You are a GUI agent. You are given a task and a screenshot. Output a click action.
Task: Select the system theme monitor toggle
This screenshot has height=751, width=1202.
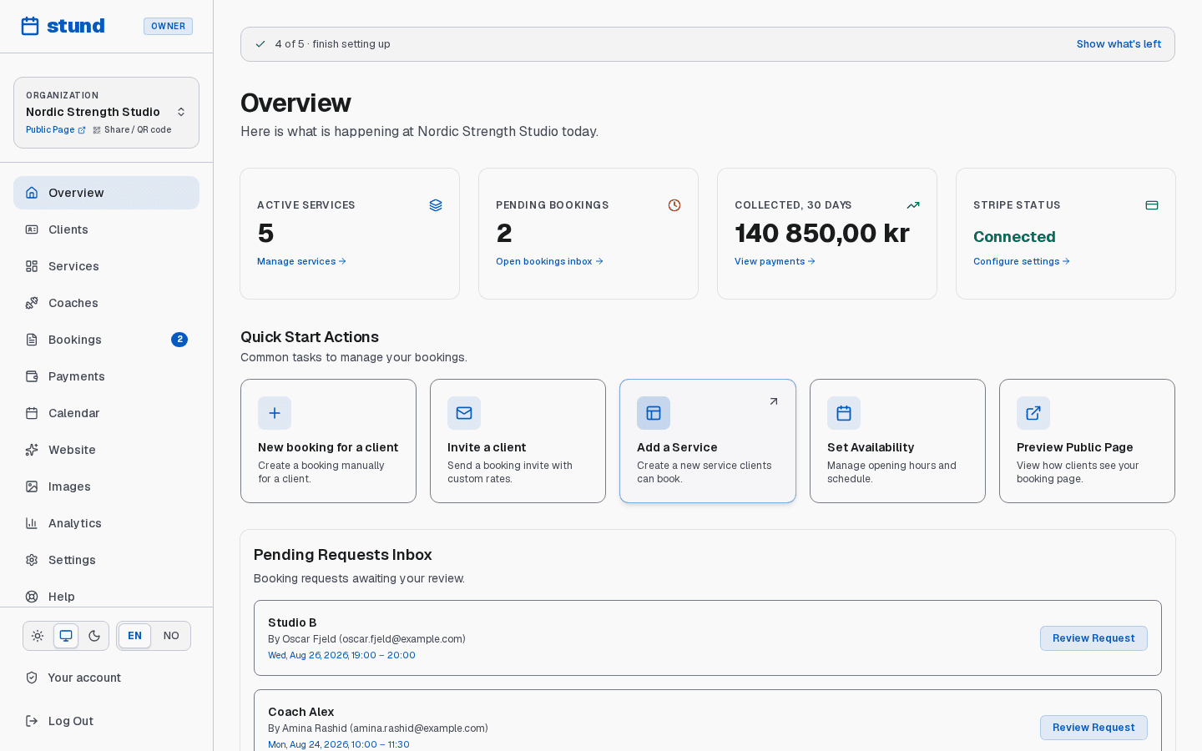(x=66, y=636)
